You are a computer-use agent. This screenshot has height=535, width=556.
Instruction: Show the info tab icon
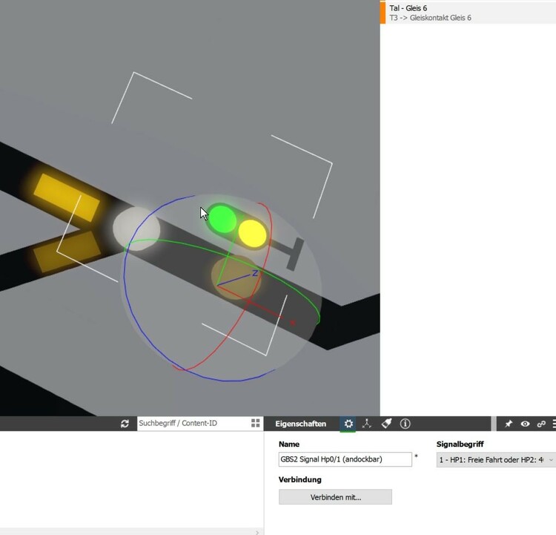click(x=405, y=424)
